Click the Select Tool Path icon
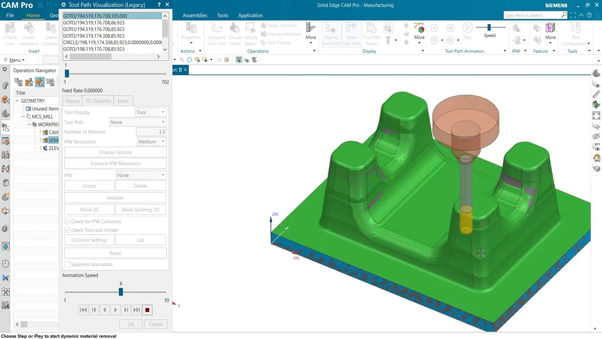Screen dimensions: 602x339 (351, 34)
